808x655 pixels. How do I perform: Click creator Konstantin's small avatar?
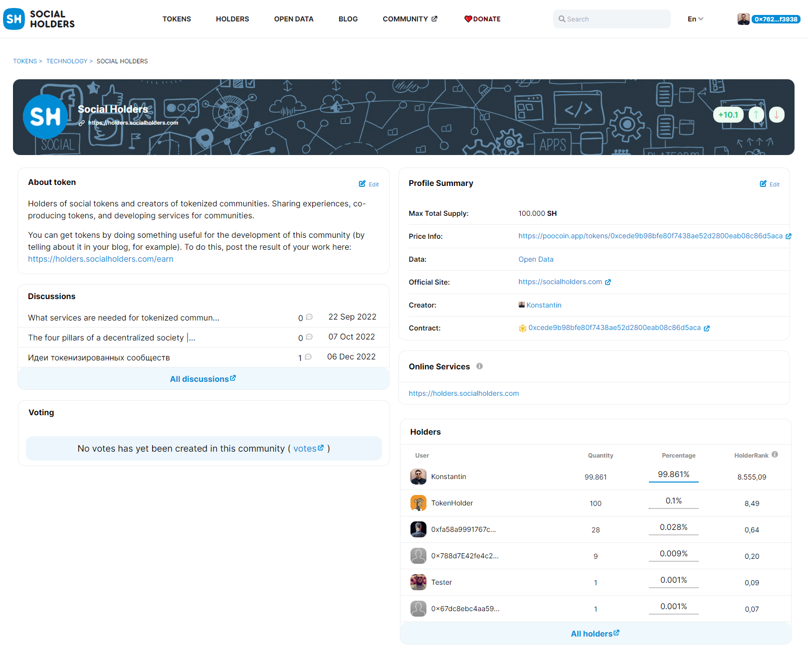pyautogui.click(x=522, y=305)
